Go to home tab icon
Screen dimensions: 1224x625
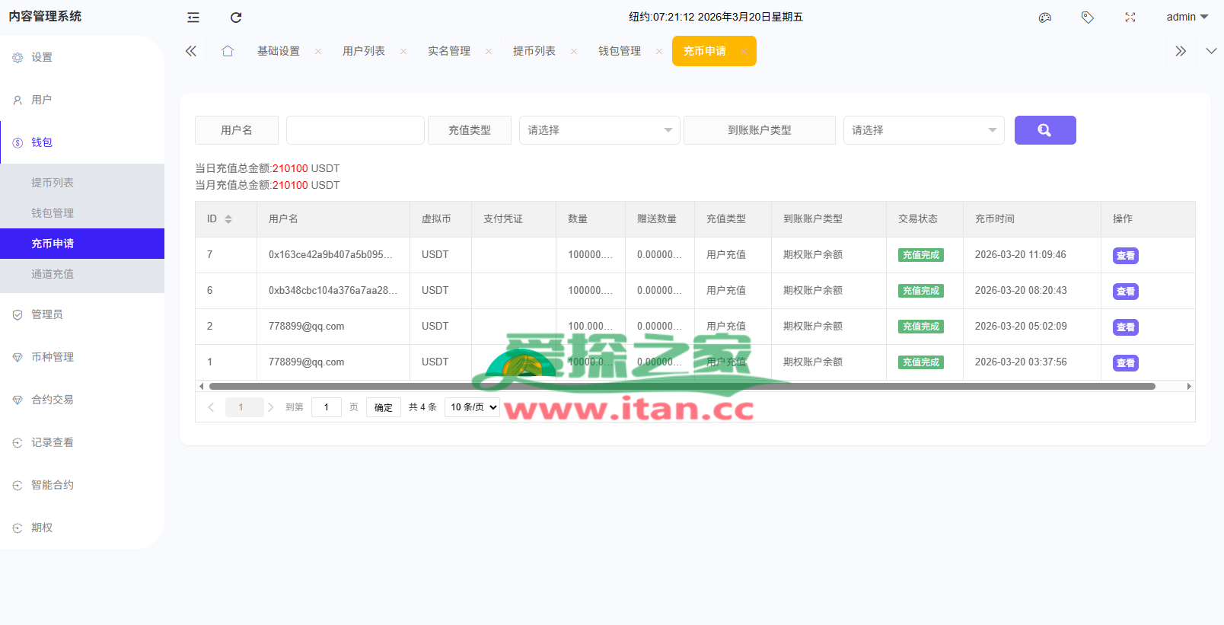tap(228, 51)
